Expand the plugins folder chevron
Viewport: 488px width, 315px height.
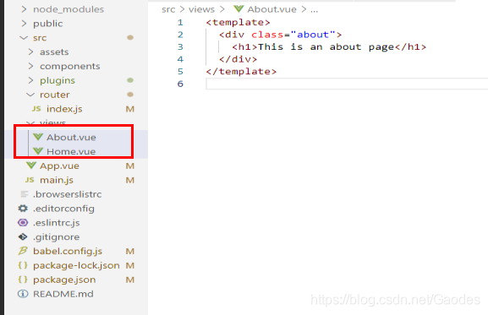30,80
